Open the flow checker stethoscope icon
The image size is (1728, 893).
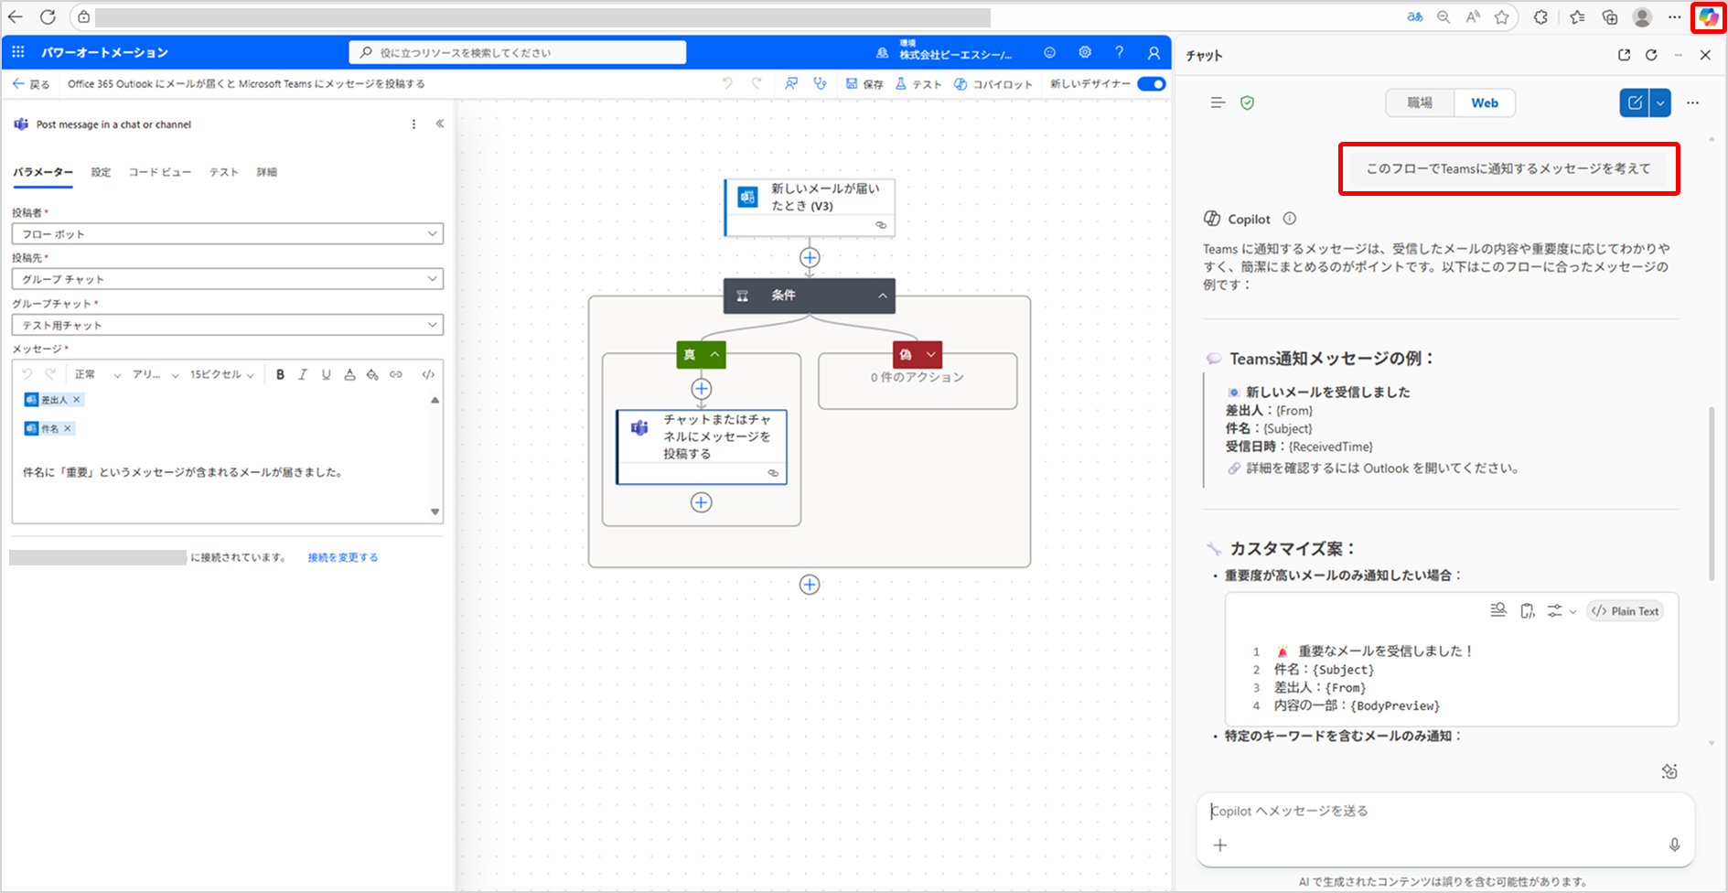pos(820,83)
